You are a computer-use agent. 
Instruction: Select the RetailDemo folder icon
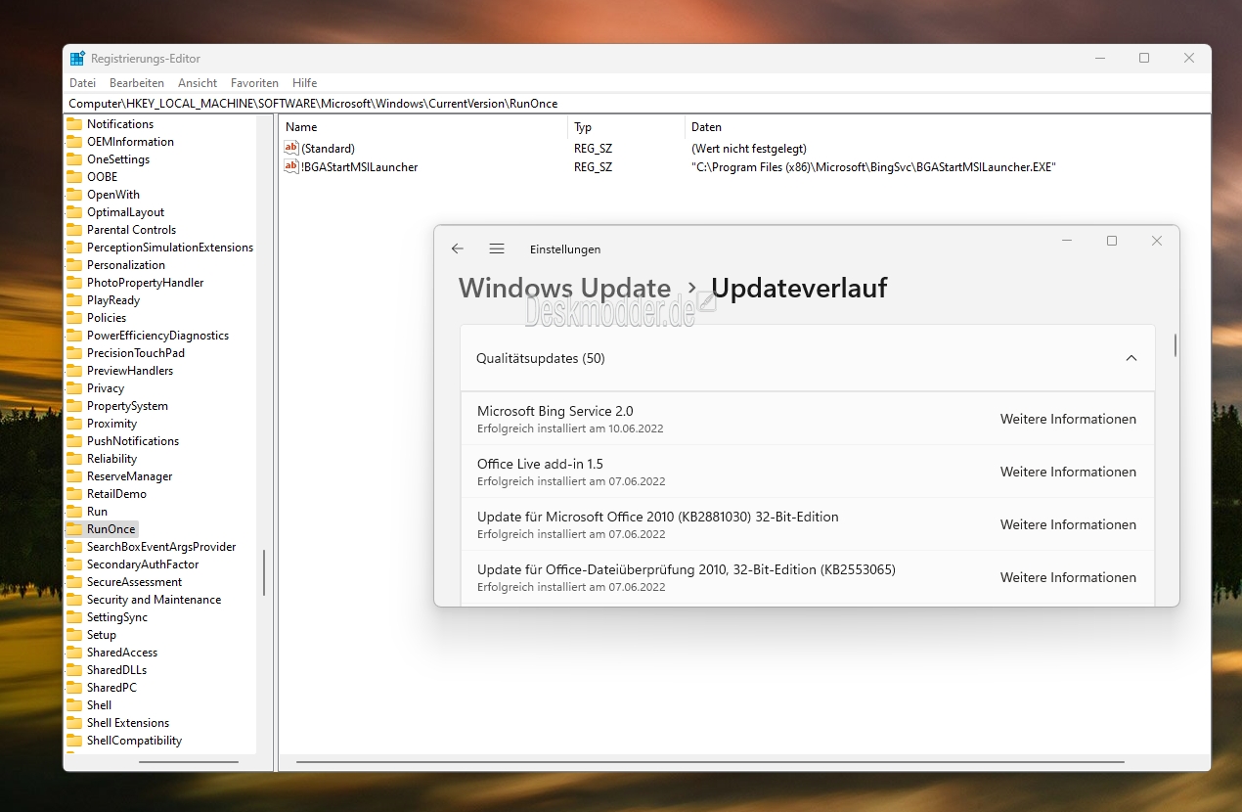click(74, 494)
